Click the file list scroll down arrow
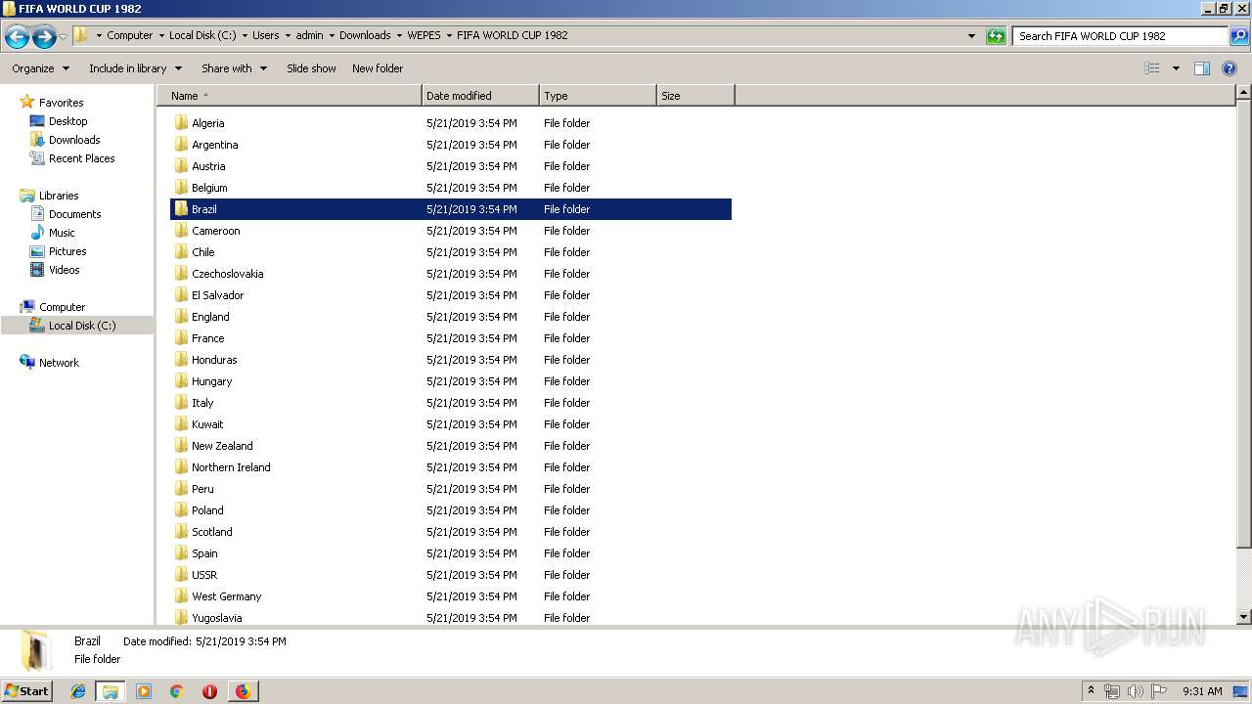Image resolution: width=1252 pixels, height=704 pixels. point(1243,617)
